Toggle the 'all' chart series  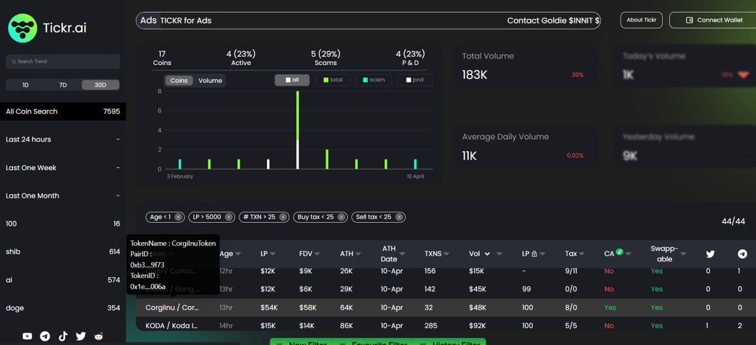point(291,80)
